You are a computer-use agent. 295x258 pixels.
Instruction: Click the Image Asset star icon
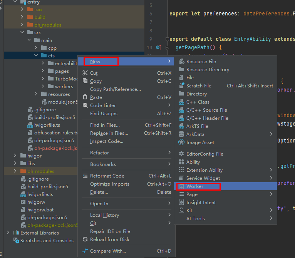(x=181, y=142)
